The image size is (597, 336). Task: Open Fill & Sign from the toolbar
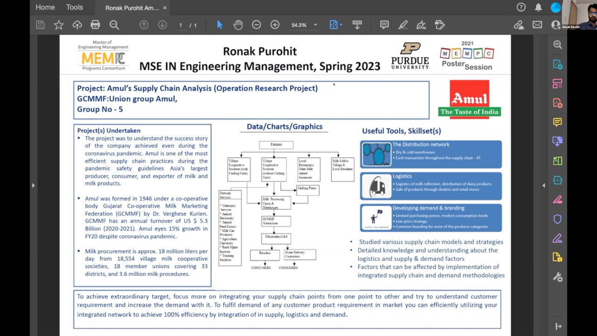[x=439, y=25]
